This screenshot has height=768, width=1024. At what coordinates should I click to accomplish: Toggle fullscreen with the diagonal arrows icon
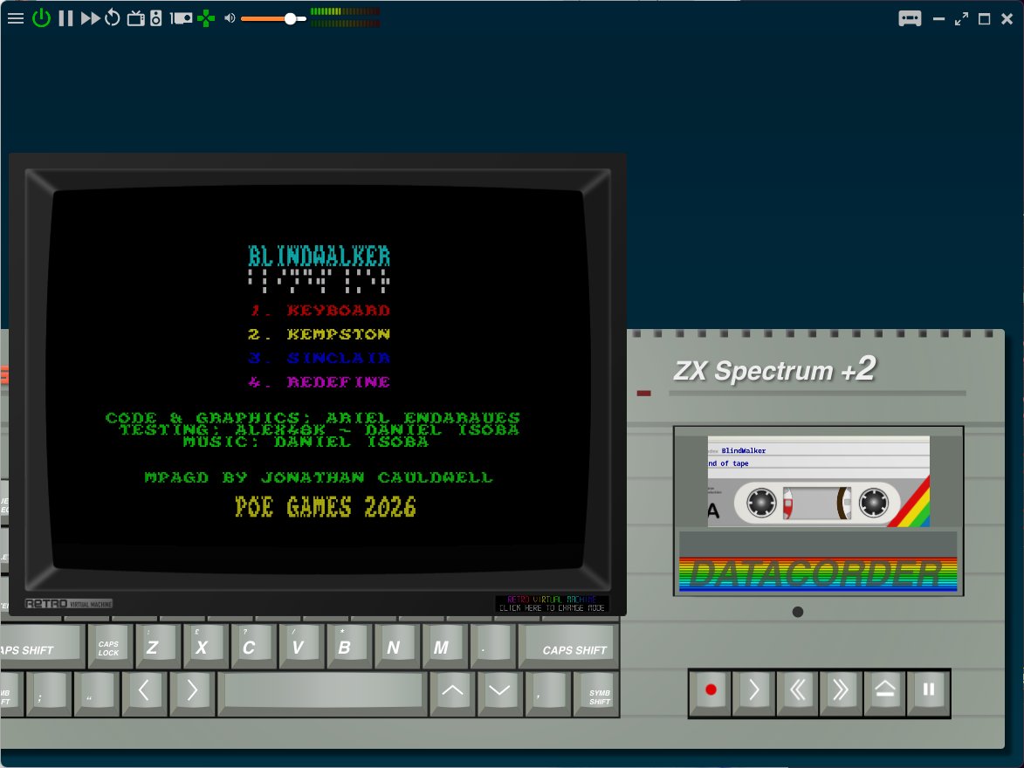(x=961, y=19)
